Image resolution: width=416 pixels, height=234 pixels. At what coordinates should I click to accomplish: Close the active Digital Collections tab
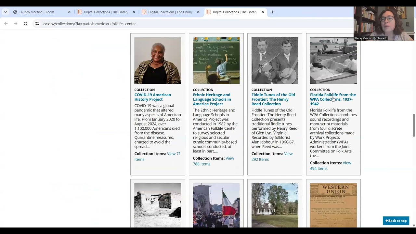click(x=263, y=12)
